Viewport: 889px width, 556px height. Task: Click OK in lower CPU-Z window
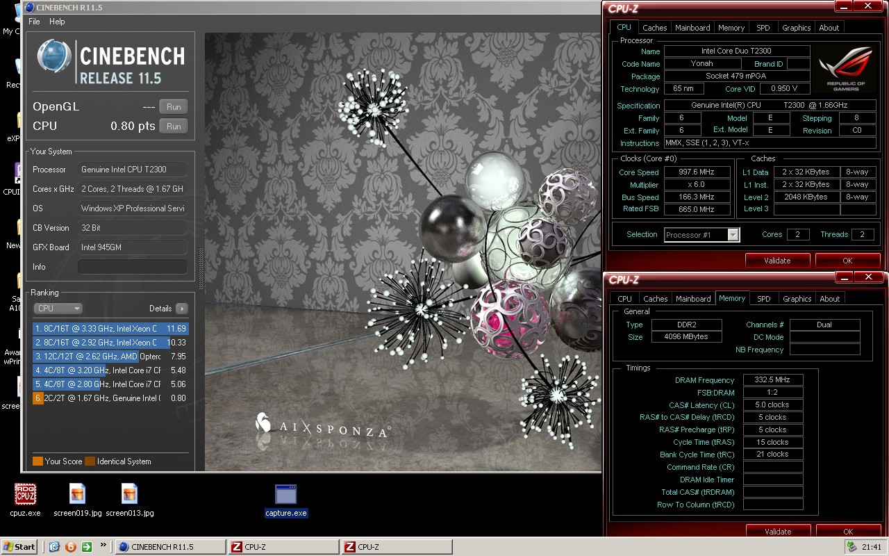(847, 531)
